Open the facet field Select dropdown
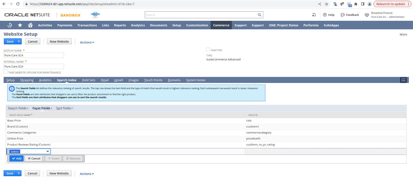The image size is (413, 179). click(29, 152)
